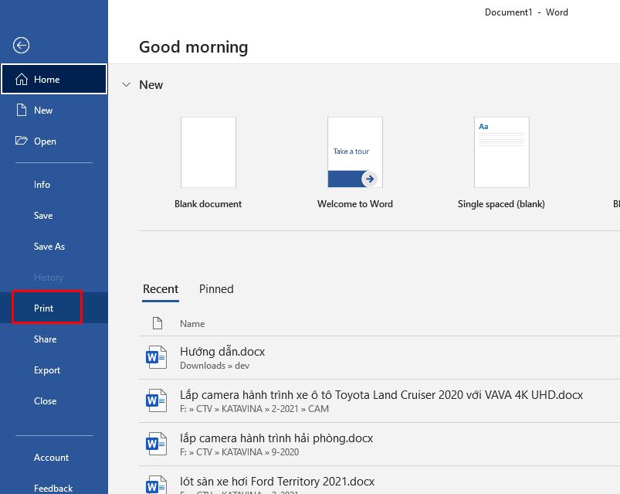This screenshot has height=494, width=620.
Task: Click the Welcome to Word label
Action: [x=355, y=204]
